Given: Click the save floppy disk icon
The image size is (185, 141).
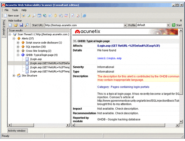Looking at the screenshot, I should point(21,25).
